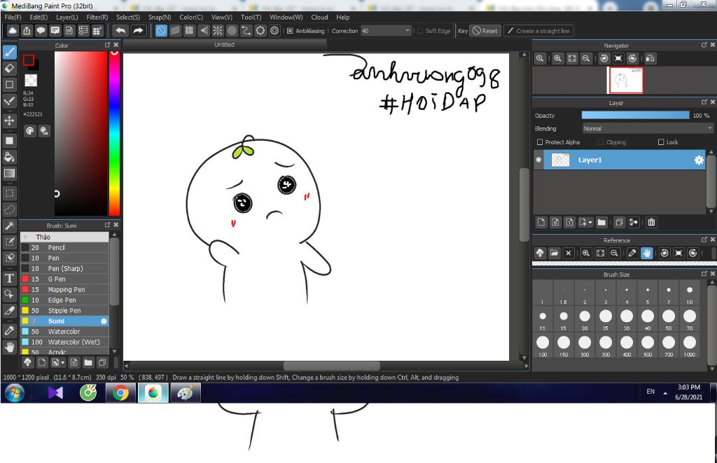Add a new layer in Layer panel
717x463 pixels.
click(541, 222)
